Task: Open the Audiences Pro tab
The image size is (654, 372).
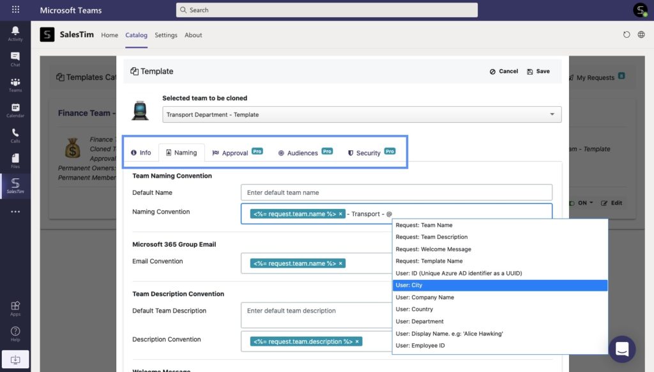Action: (x=305, y=153)
